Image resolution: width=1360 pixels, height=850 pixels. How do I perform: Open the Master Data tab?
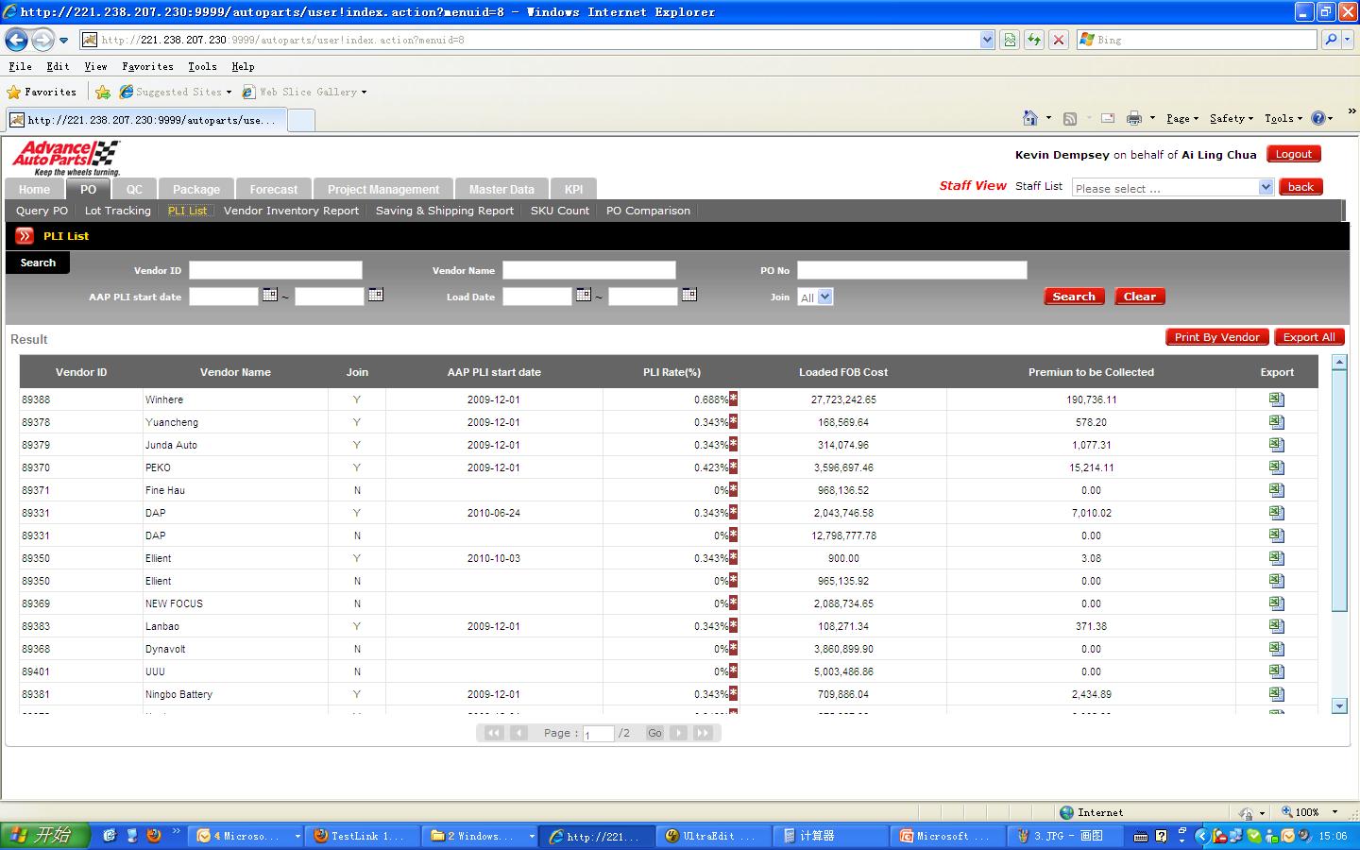pos(501,189)
